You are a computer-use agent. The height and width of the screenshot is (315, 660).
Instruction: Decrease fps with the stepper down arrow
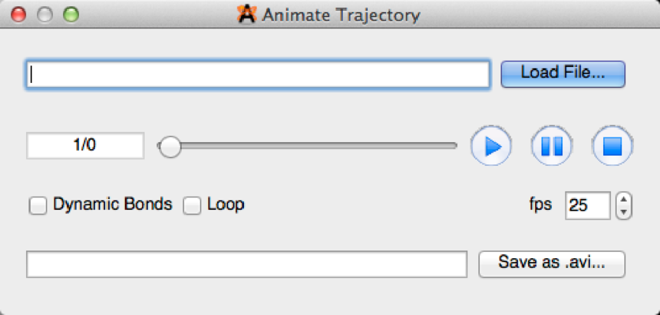[624, 211]
